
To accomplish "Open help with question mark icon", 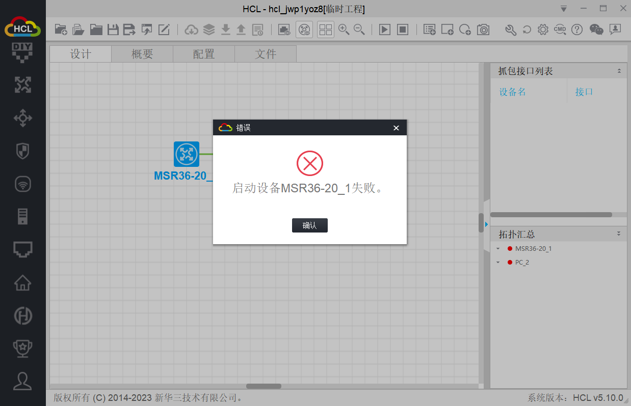I will tap(577, 30).
